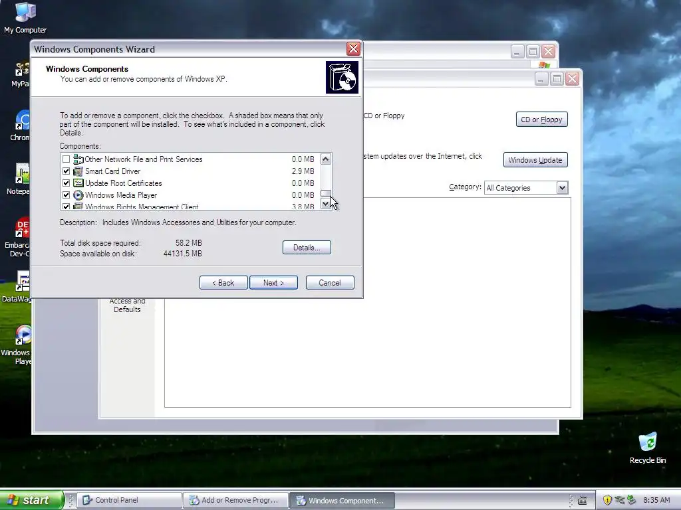Screen dimensions: 681x510
Task: Click the 58.2 MB total disk space value
Action: coord(188,243)
